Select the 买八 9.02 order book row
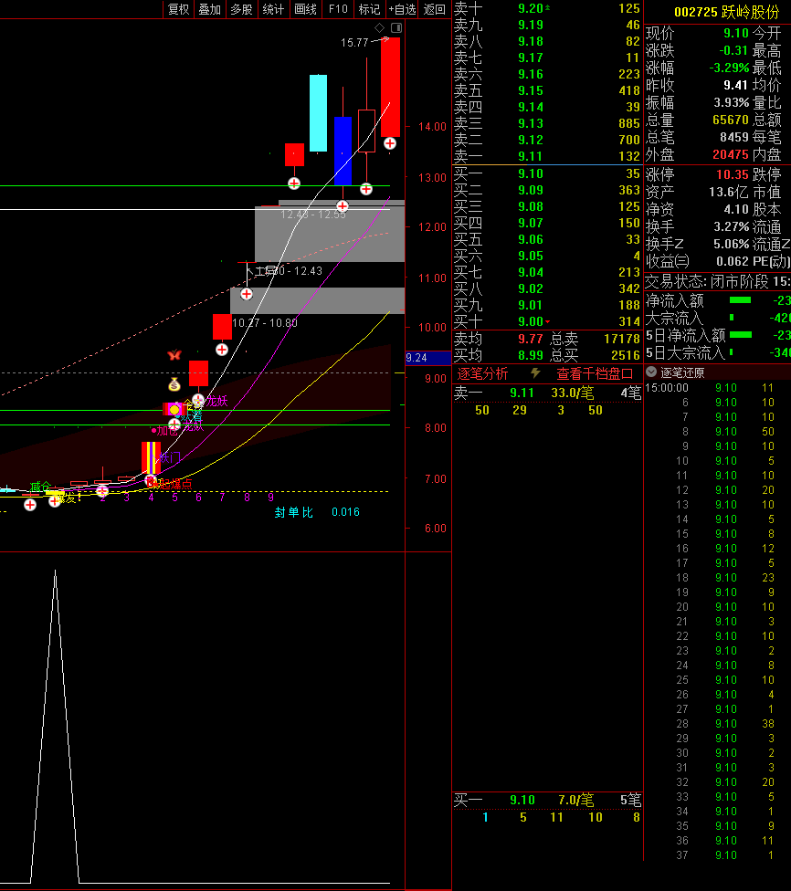 tap(547, 288)
